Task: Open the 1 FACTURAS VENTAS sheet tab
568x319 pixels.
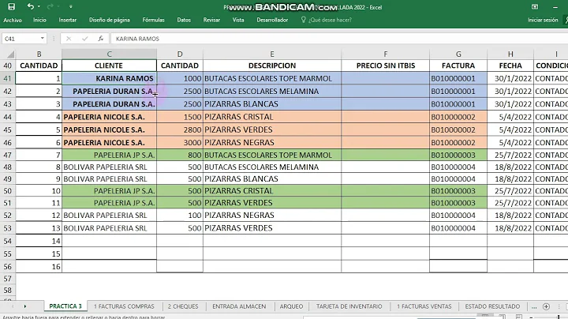Action: (x=424, y=306)
